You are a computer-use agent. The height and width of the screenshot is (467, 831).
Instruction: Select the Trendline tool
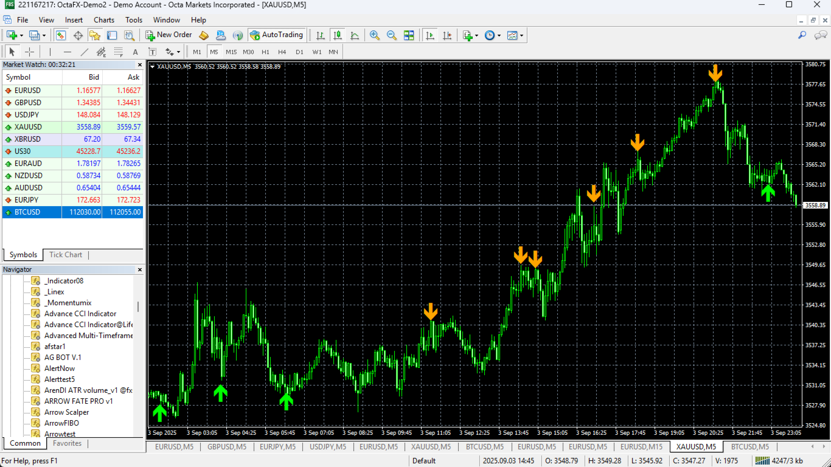point(85,52)
